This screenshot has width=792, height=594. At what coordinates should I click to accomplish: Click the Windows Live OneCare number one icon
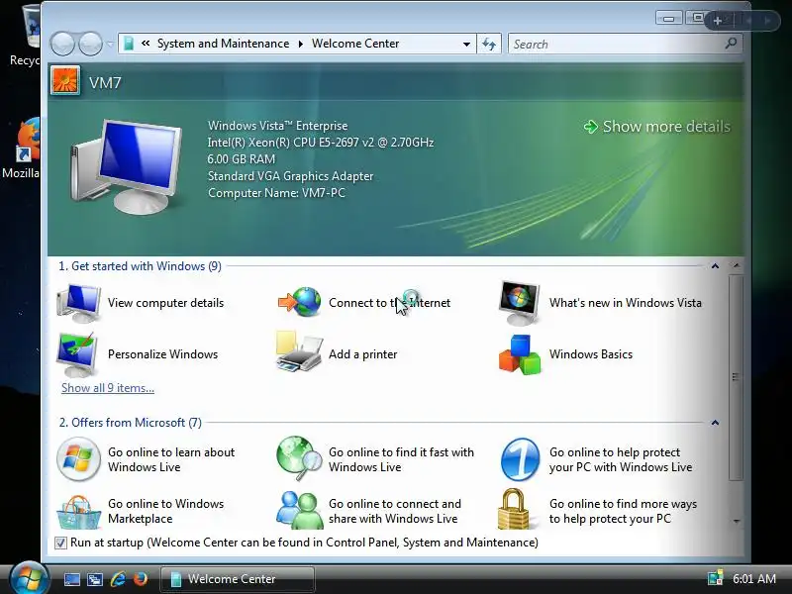click(x=521, y=459)
